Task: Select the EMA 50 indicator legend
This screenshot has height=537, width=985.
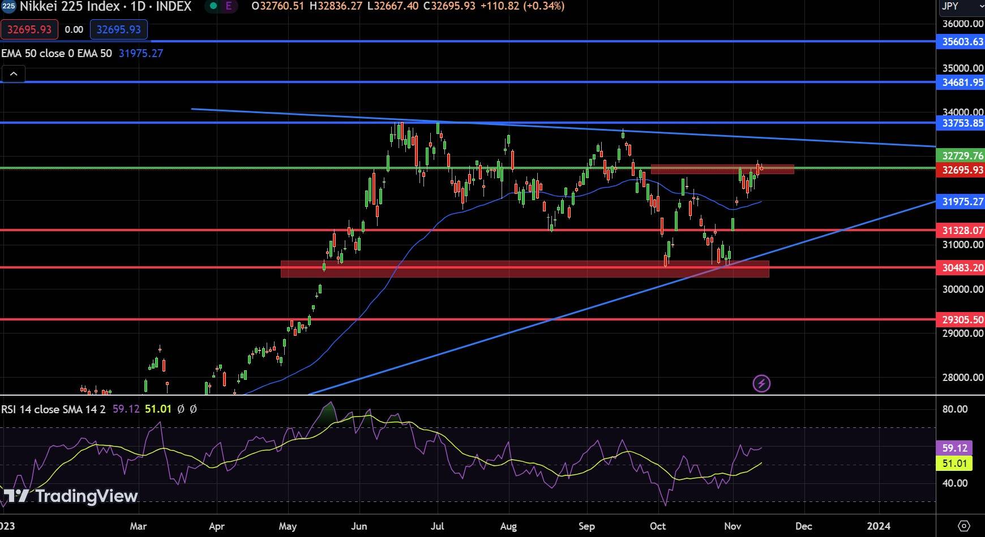Action: (57, 53)
